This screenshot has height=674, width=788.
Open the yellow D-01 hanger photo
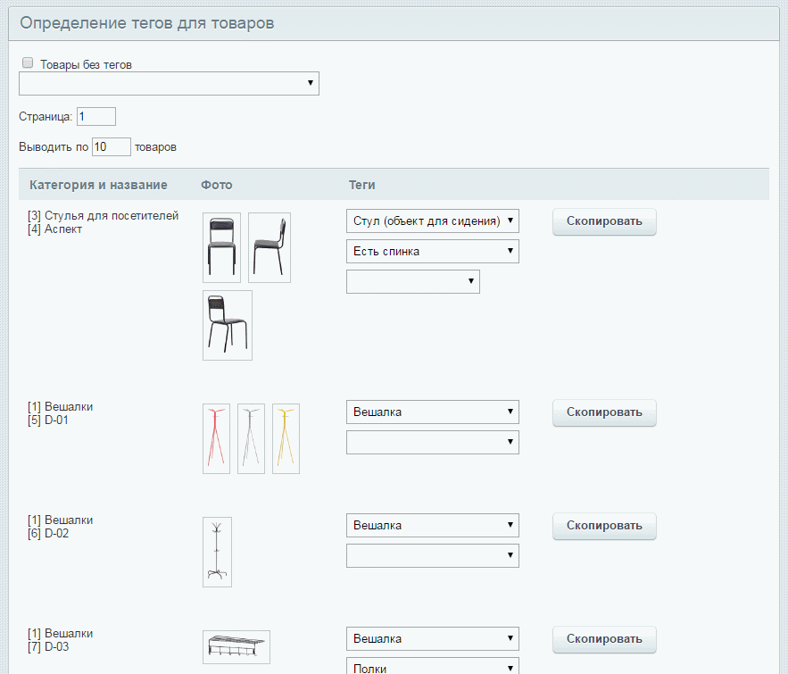point(286,438)
